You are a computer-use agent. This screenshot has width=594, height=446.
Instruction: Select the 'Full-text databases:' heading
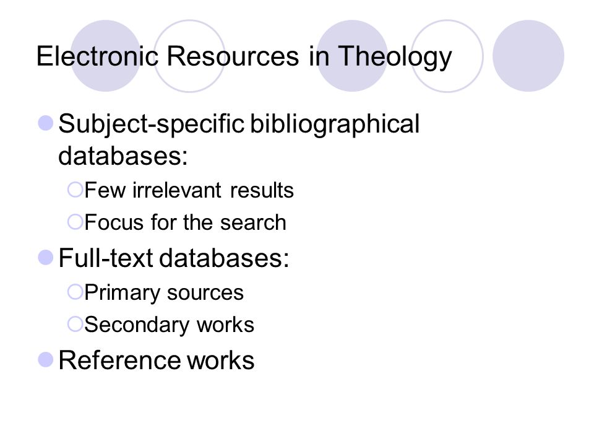pyautogui.click(x=173, y=258)
